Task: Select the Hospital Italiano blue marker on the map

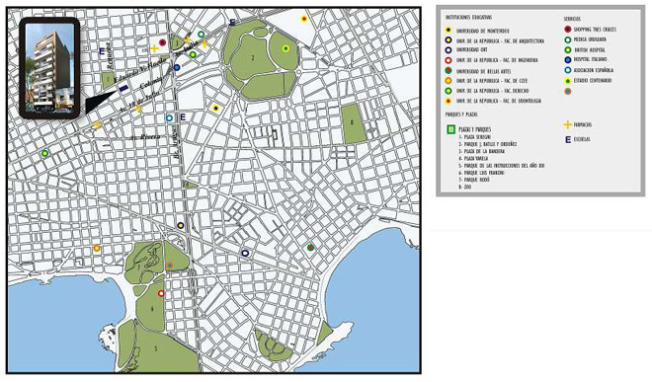Action: pos(177,67)
